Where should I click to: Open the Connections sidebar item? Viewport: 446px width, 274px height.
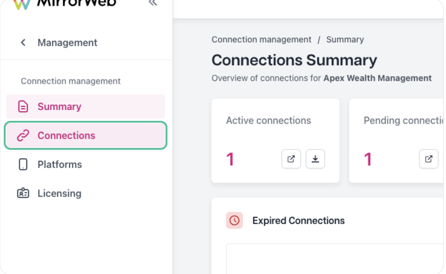(x=86, y=135)
